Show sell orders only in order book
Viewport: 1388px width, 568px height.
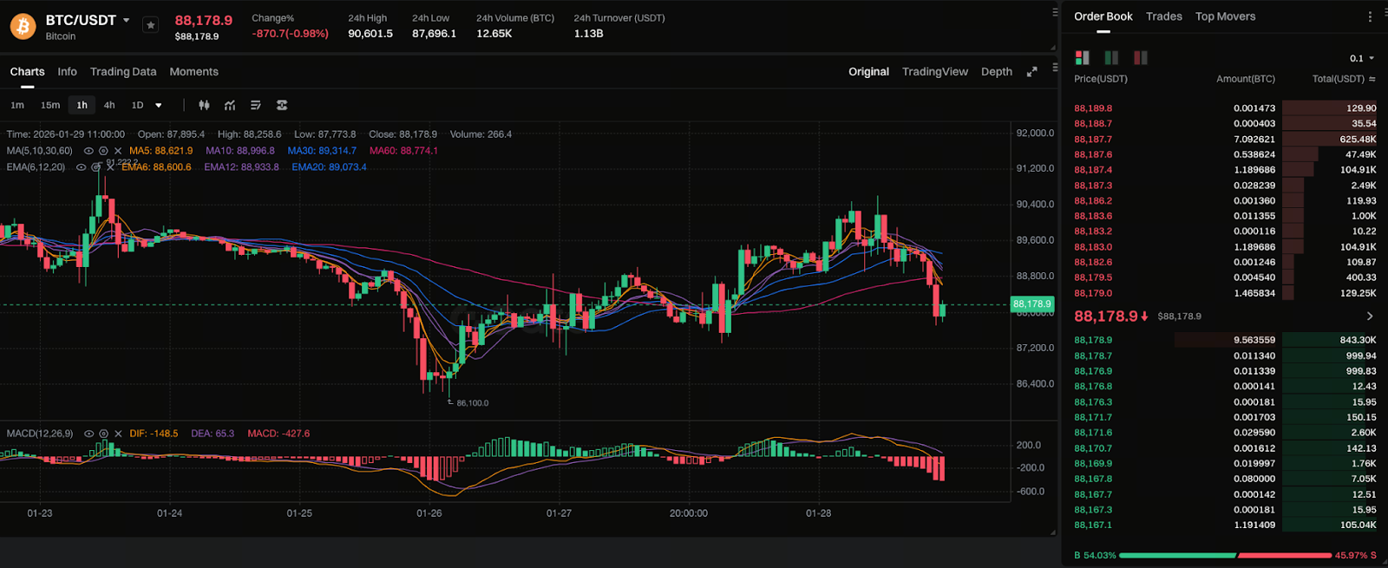tap(1140, 58)
